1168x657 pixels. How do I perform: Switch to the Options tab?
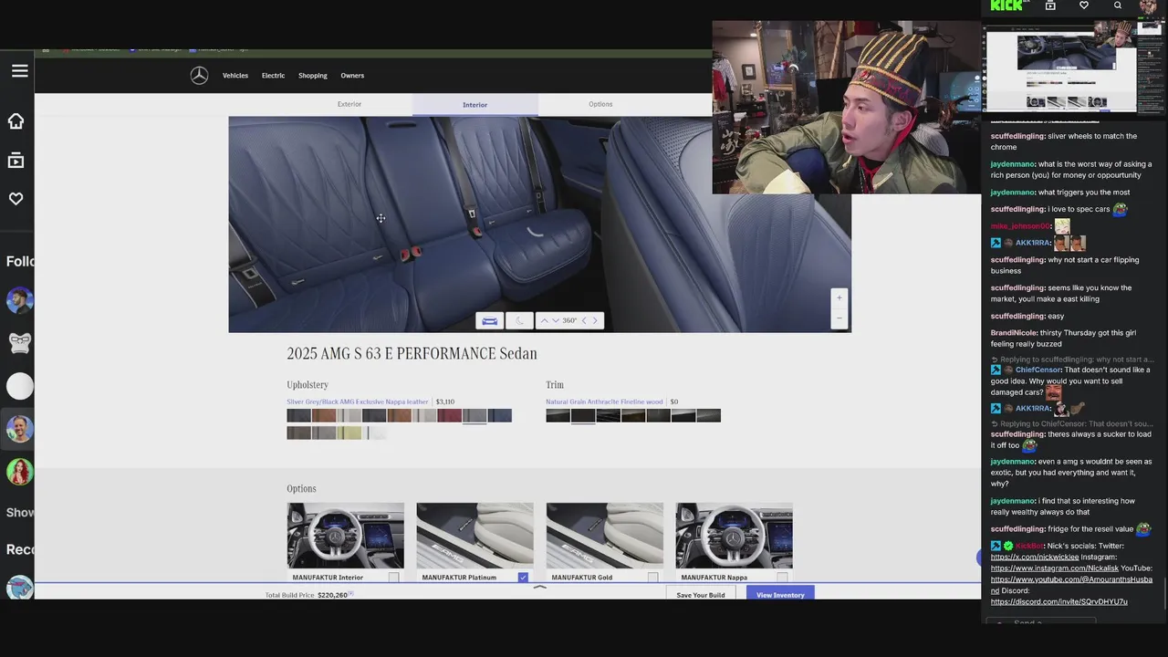pyautogui.click(x=600, y=104)
